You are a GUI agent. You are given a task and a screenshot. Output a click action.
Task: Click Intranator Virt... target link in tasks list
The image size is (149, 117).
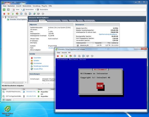click(31, 92)
